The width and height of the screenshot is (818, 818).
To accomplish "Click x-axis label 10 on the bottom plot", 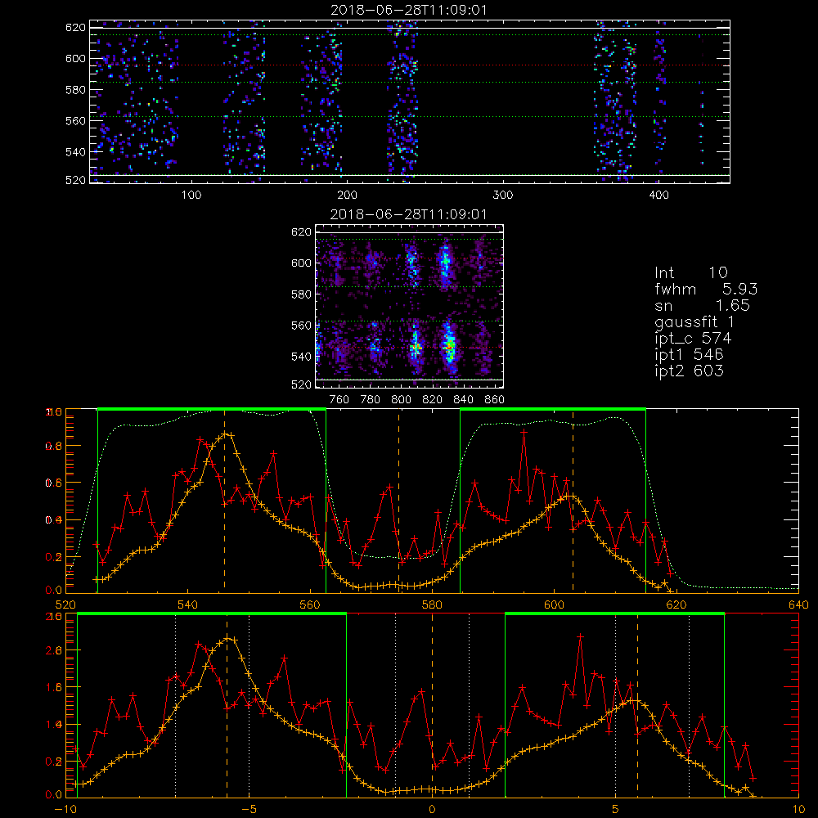I will 798,809.
